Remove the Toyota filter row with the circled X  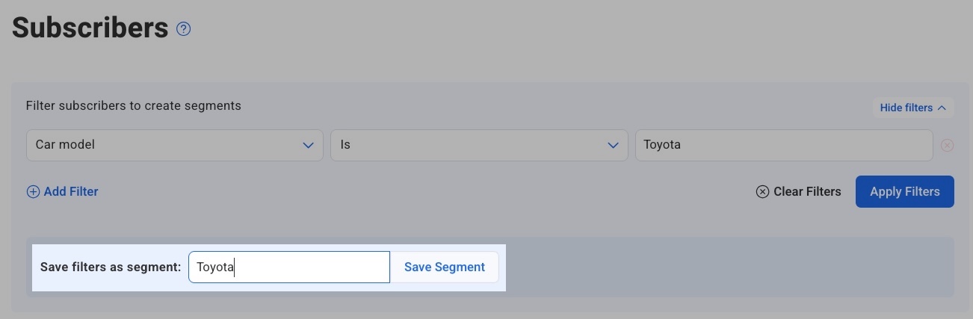947,146
